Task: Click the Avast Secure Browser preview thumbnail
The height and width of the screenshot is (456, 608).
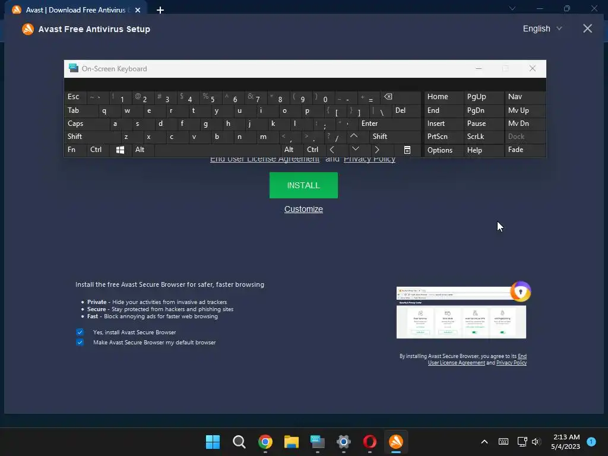Action: point(461,312)
